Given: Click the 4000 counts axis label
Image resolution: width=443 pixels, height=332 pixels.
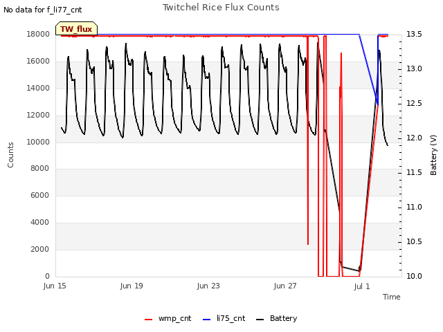Looking at the screenshot, I should click(40, 223).
